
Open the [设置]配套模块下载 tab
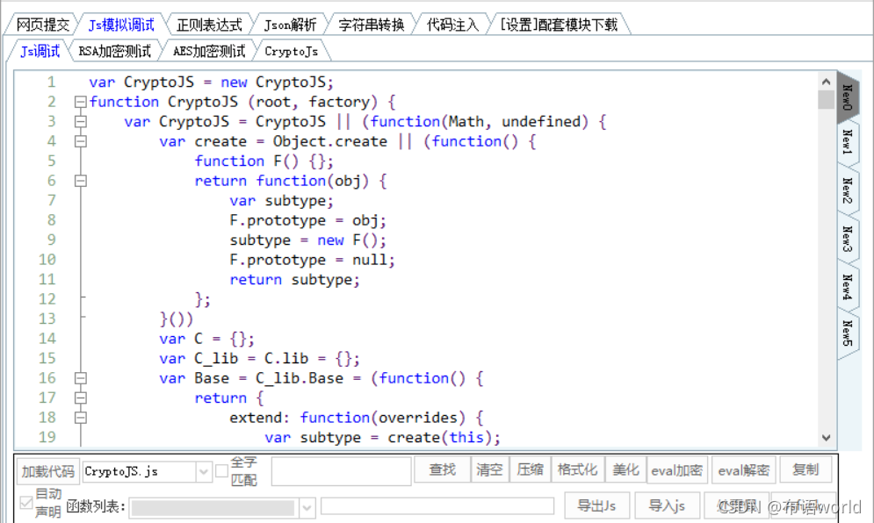point(559,25)
